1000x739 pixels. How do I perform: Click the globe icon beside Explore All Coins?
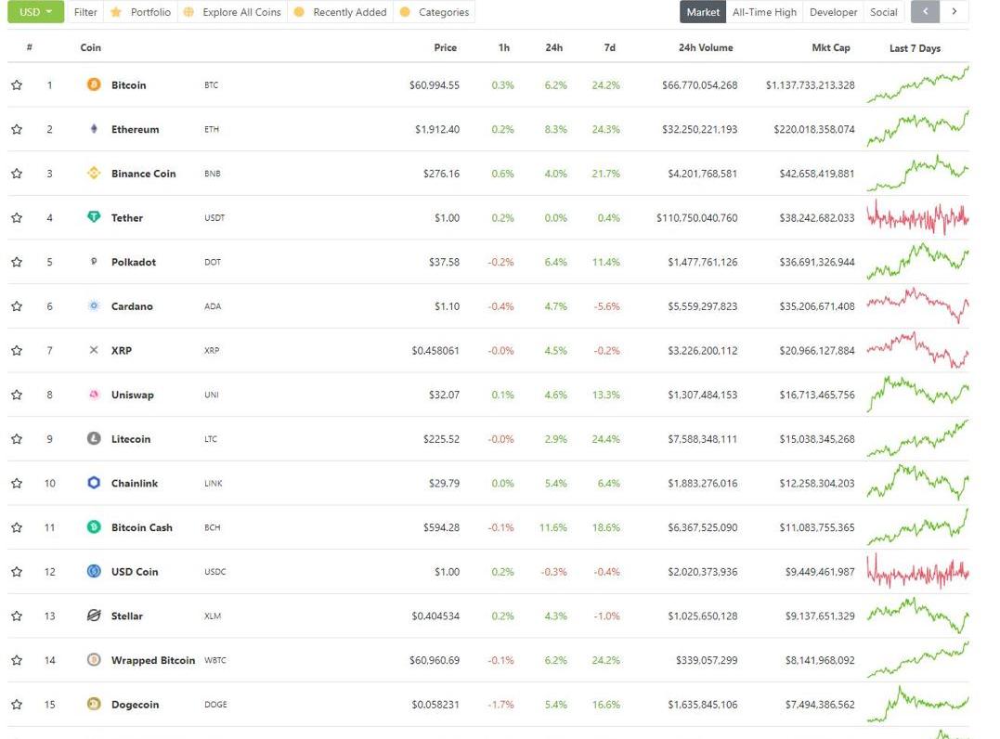click(188, 12)
